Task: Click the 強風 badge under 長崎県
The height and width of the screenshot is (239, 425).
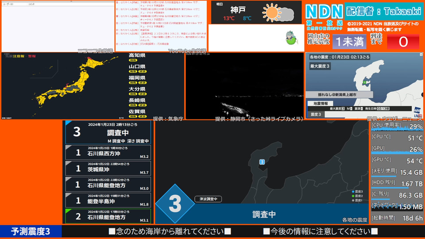Action: click(x=133, y=105)
